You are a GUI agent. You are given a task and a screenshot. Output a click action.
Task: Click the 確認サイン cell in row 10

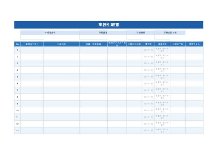(x=194, y=110)
